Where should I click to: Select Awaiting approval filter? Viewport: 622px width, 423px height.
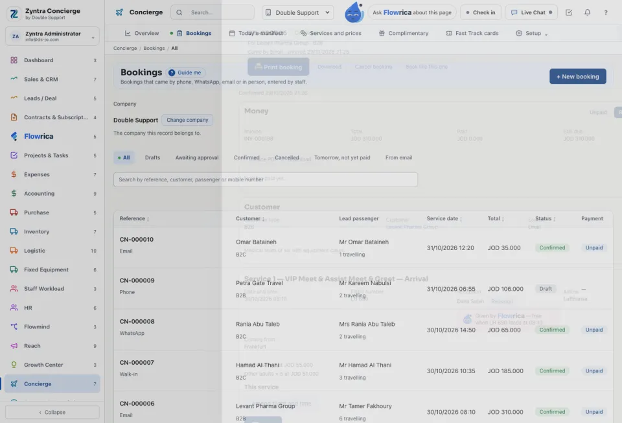(x=197, y=157)
